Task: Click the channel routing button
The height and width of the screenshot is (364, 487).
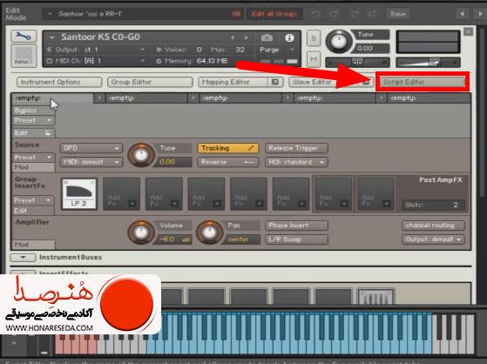Action: (x=433, y=226)
